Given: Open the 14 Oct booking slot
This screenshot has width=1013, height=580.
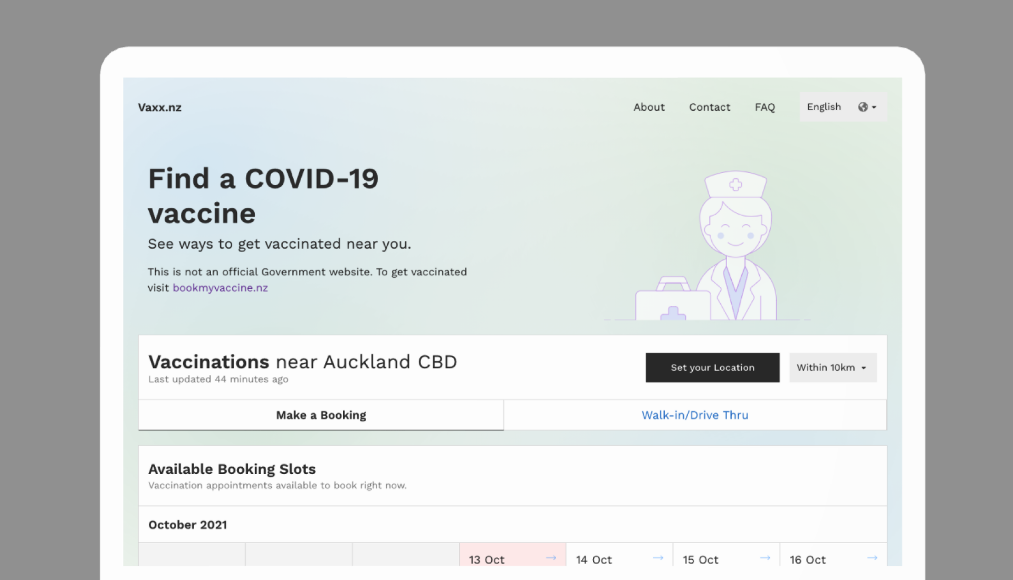Looking at the screenshot, I should [x=619, y=555].
